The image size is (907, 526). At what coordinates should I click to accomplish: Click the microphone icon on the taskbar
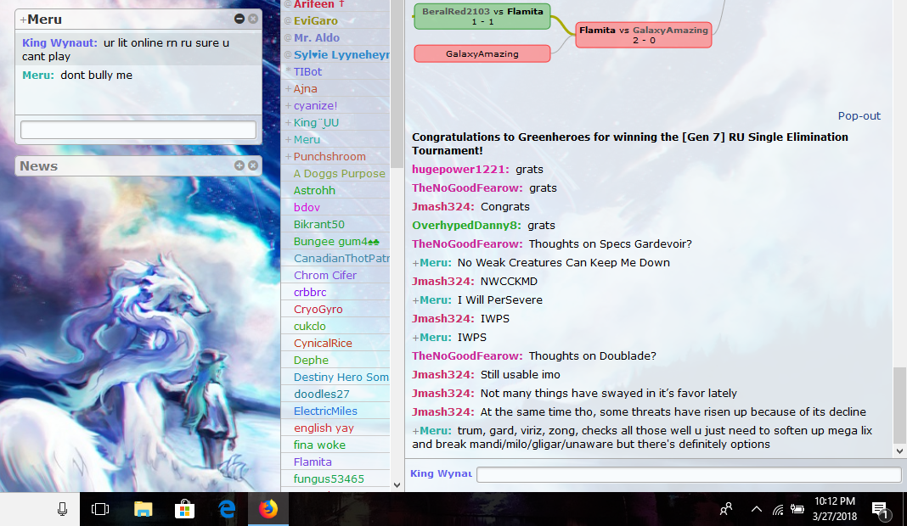pos(63,509)
